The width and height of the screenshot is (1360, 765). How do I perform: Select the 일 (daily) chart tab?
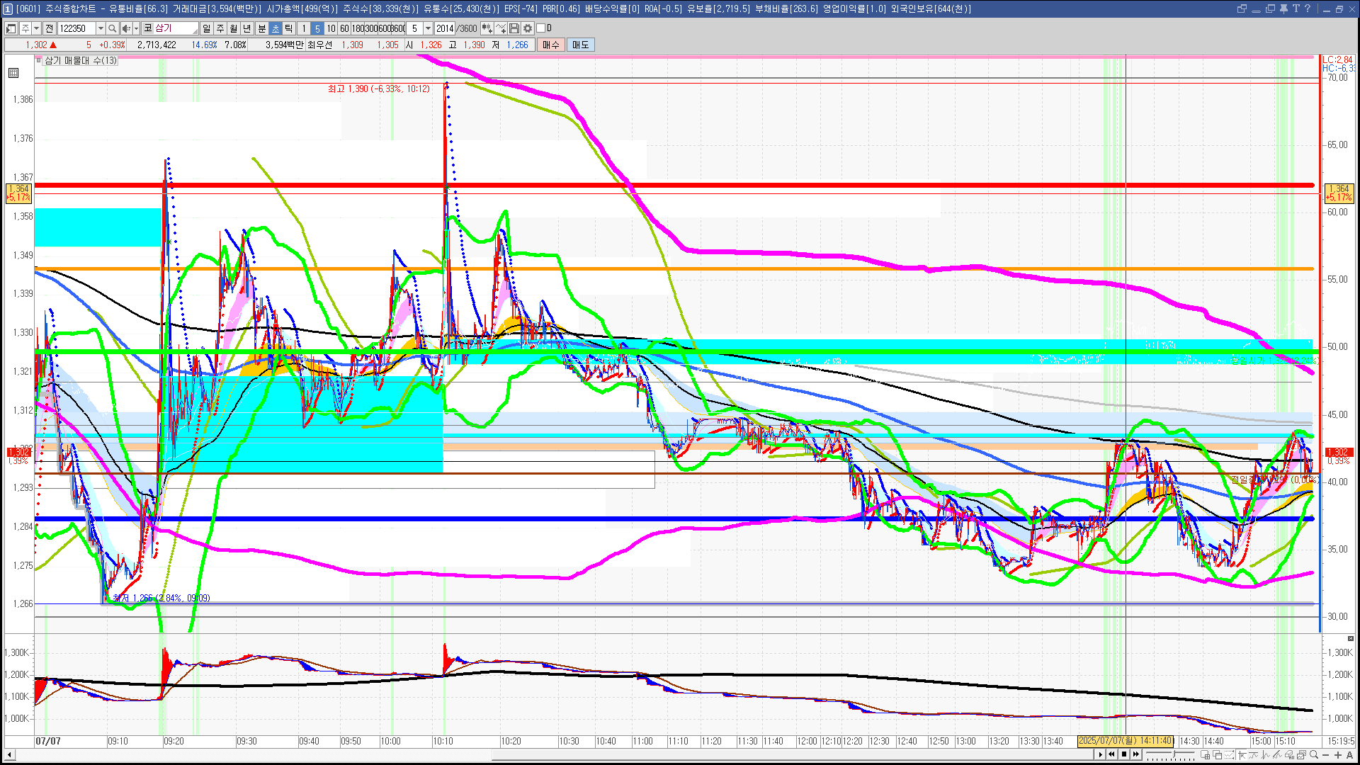coord(206,28)
